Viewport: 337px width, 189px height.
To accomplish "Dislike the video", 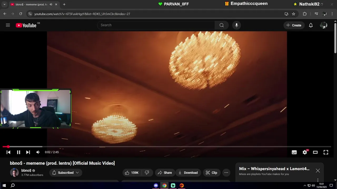I will (x=147, y=172).
